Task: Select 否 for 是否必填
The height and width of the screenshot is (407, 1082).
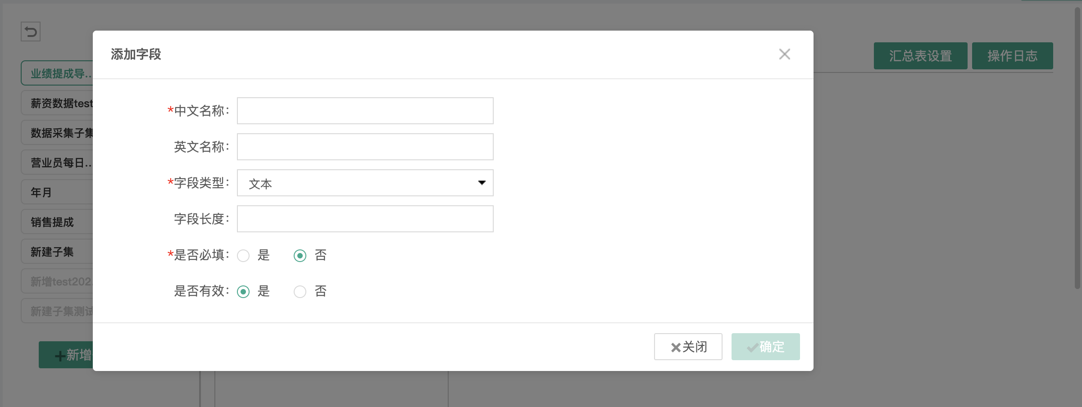Action: tap(300, 256)
